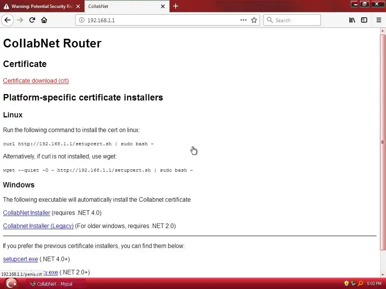Click the Start button on taskbar
The width and height of the screenshot is (386, 289).
coord(11,284)
